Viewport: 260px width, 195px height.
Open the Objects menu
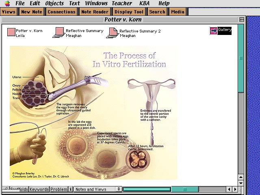[x=54, y=3]
